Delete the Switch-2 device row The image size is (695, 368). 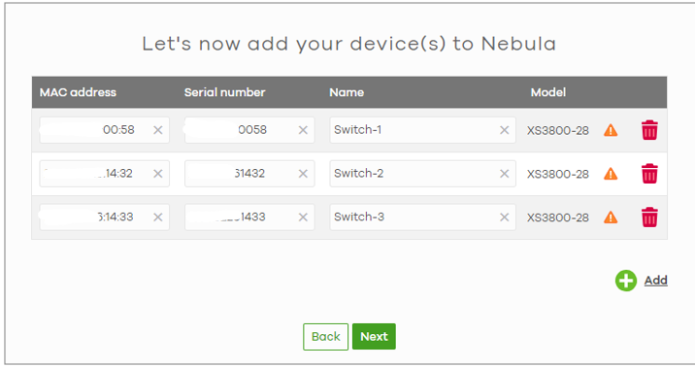point(649,174)
